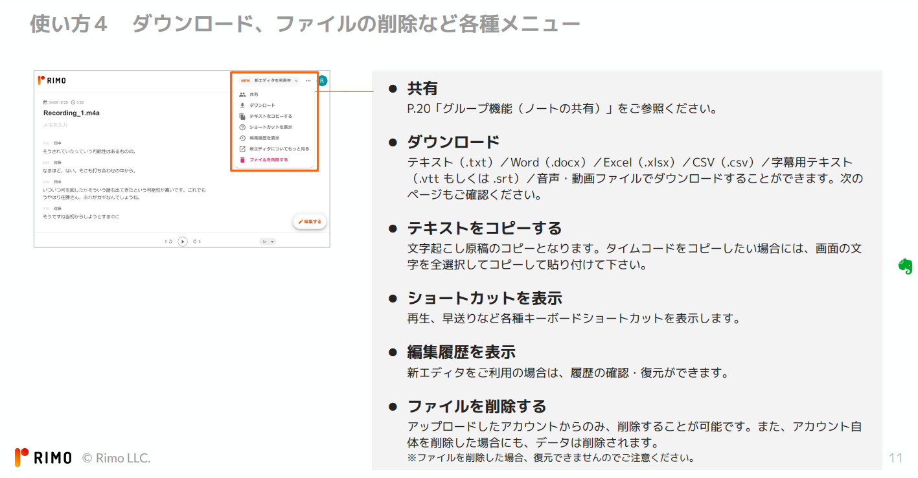
Task: Play the Recording_1.m4a audio
Action: tap(183, 242)
